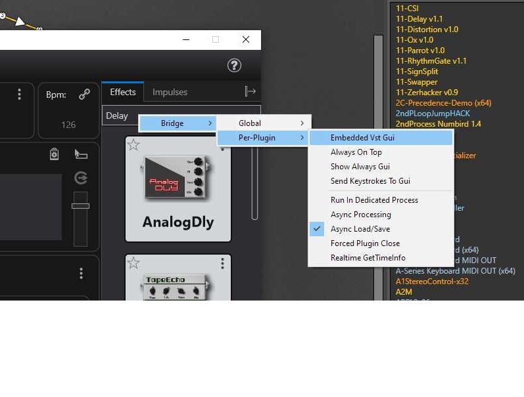The height and width of the screenshot is (397, 524).
Task: Enable Async Processing option
Action: (x=360, y=215)
